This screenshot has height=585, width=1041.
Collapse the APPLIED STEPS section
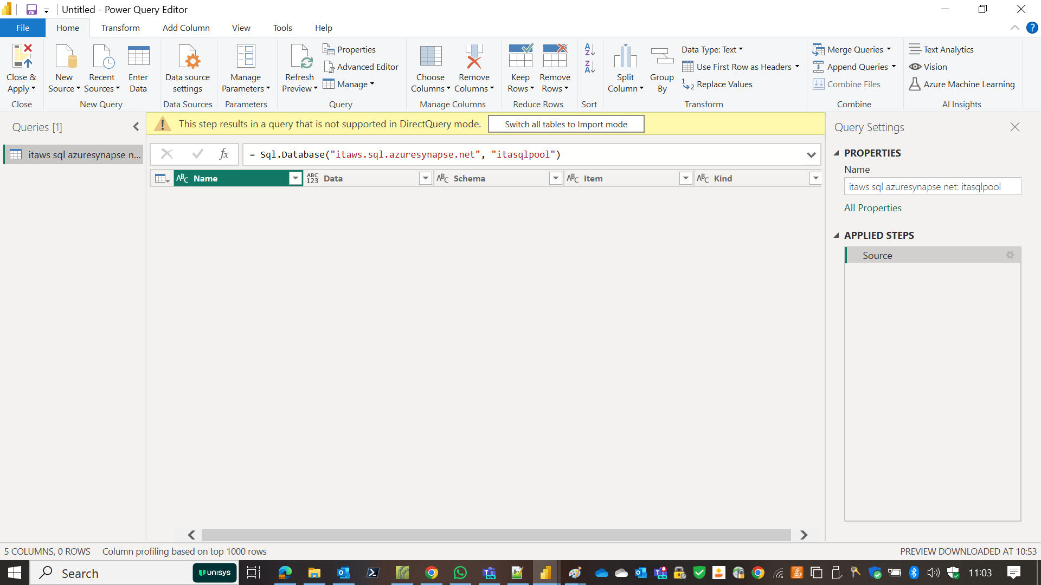coord(837,236)
